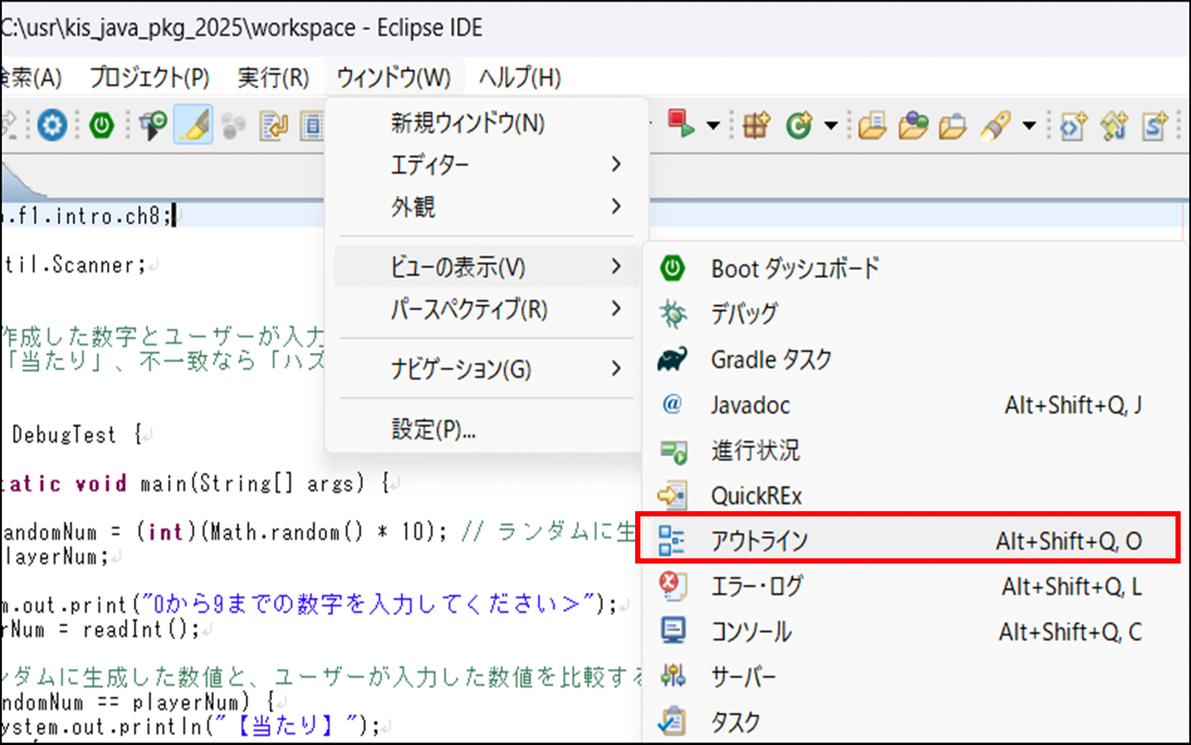Click the new Java package icon
This screenshot has width=1191, height=745.
pos(756,125)
